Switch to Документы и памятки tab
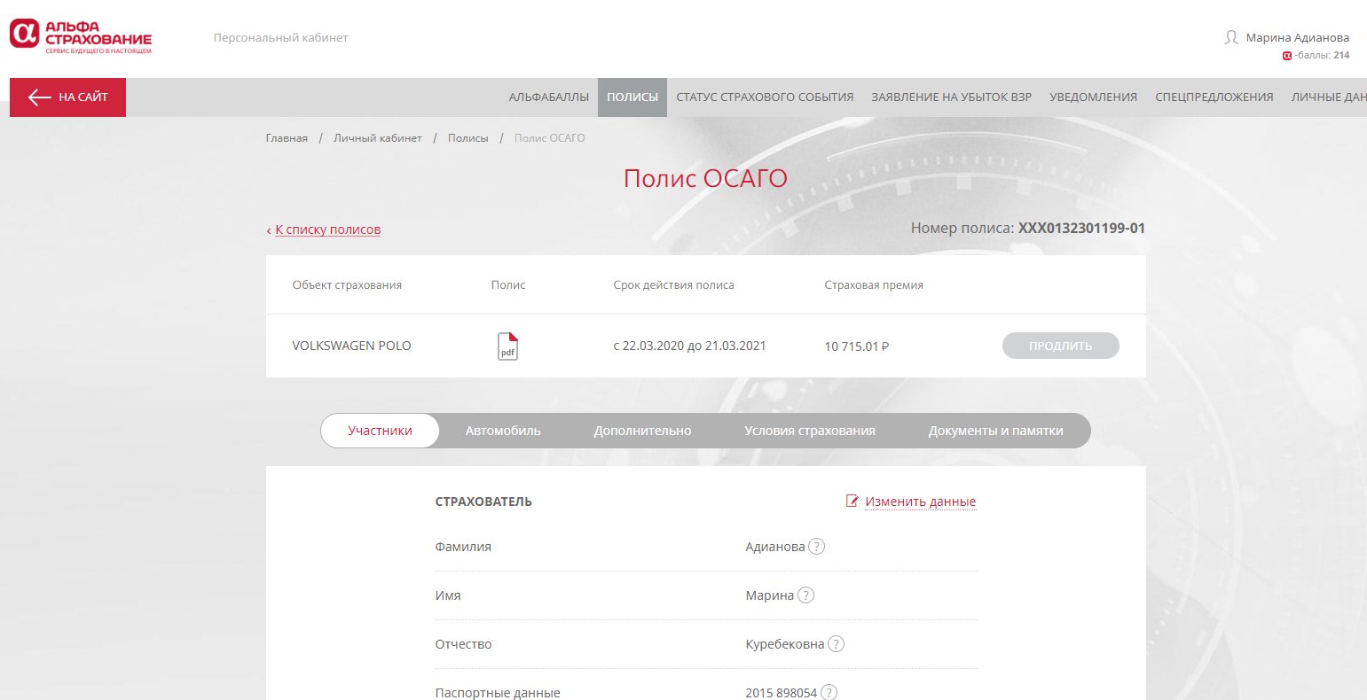This screenshot has width=1367, height=700. (995, 431)
